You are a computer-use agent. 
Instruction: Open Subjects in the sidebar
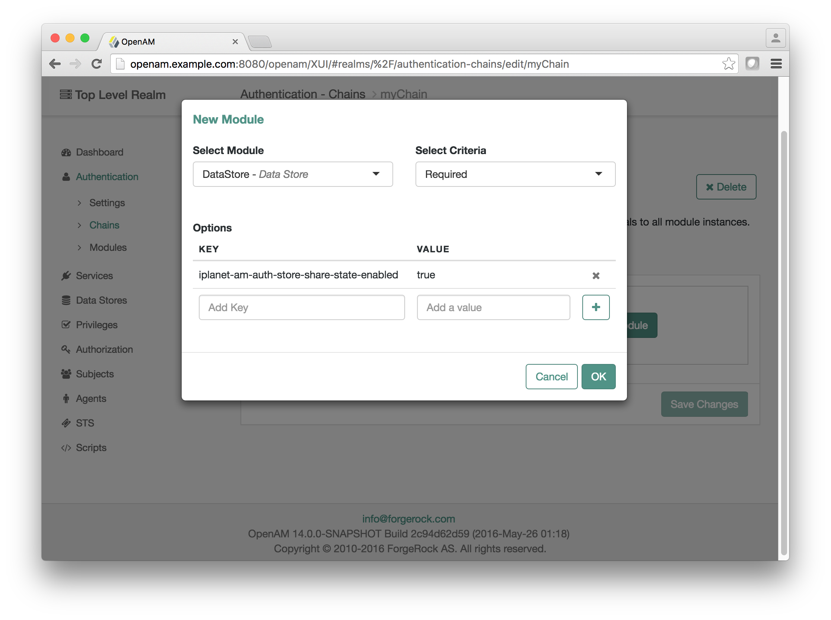tap(95, 374)
